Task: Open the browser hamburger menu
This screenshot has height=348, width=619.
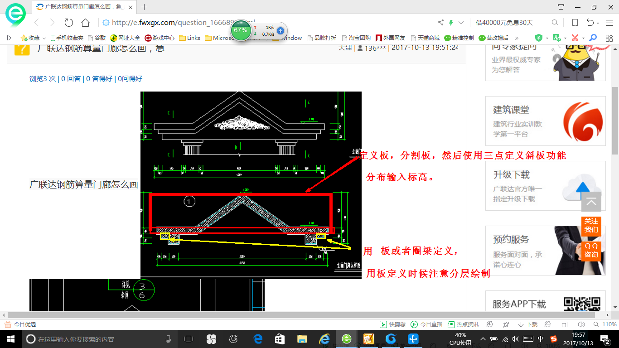Action: click(609, 23)
